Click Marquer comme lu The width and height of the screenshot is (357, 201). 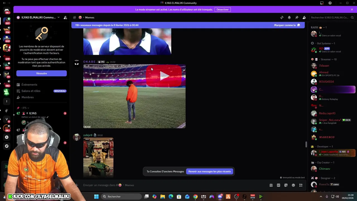pos(287,25)
